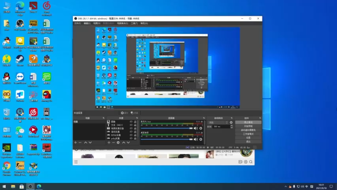Remove scene using minus icon in Scenes panel
The width and height of the screenshot is (337, 190).
click(x=80, y=143)
